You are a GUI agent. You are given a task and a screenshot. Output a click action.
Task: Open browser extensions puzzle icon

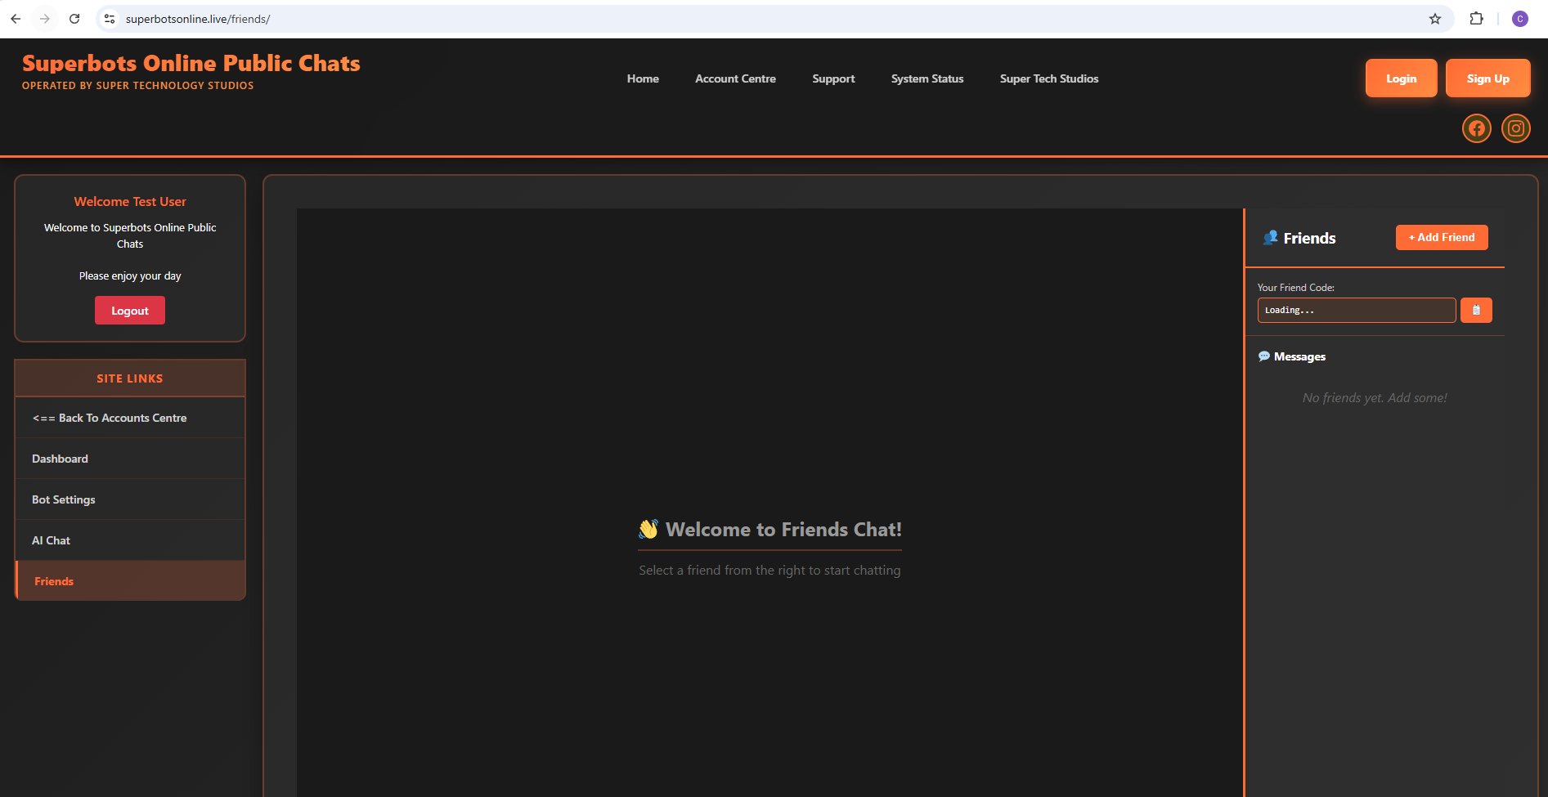1476,19
